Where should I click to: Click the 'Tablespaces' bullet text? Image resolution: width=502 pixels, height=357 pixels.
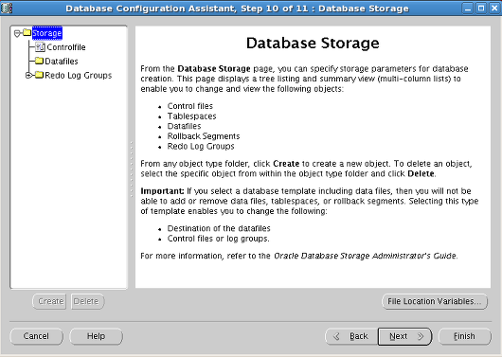click(x=191, y=116)
